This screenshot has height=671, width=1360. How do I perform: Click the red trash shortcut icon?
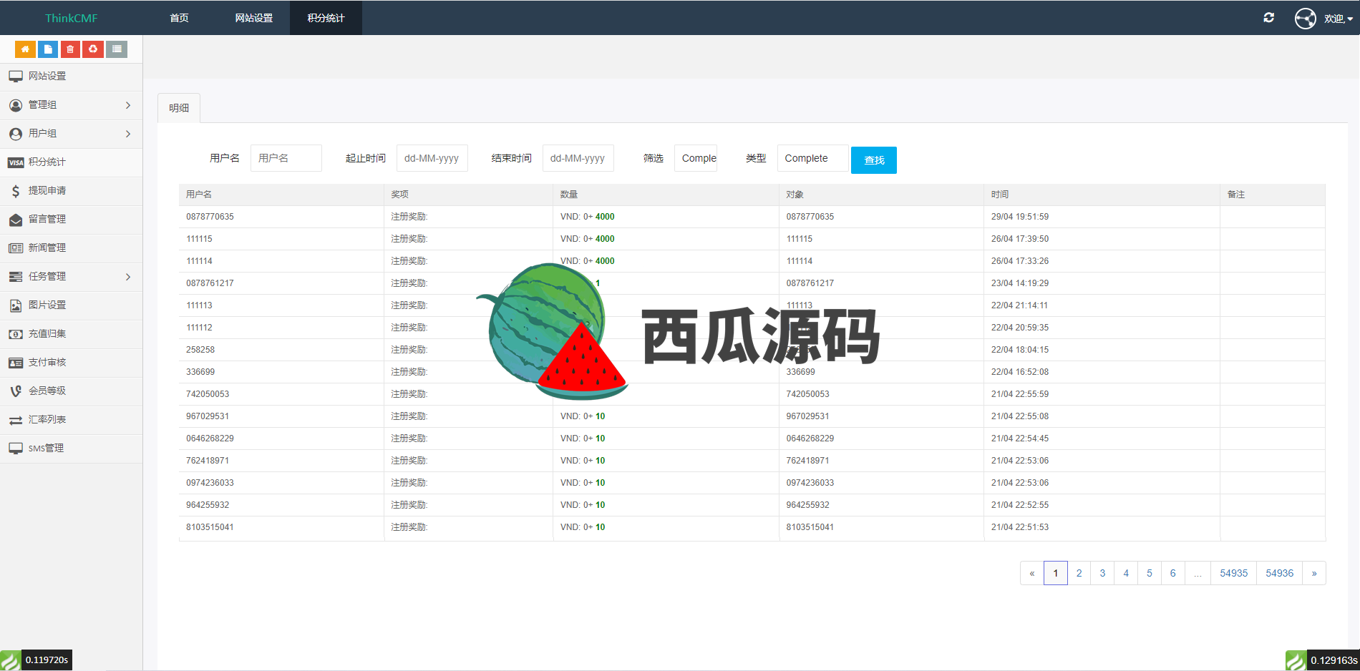point(70,49)
